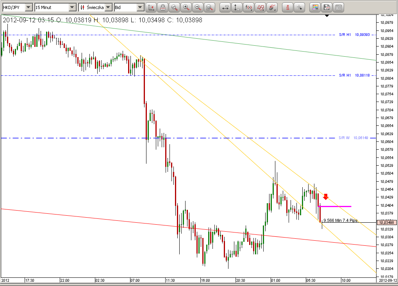
Task: Click the red down-arrow signal marker
Action: pyautogui.click(x=326, y=197)
